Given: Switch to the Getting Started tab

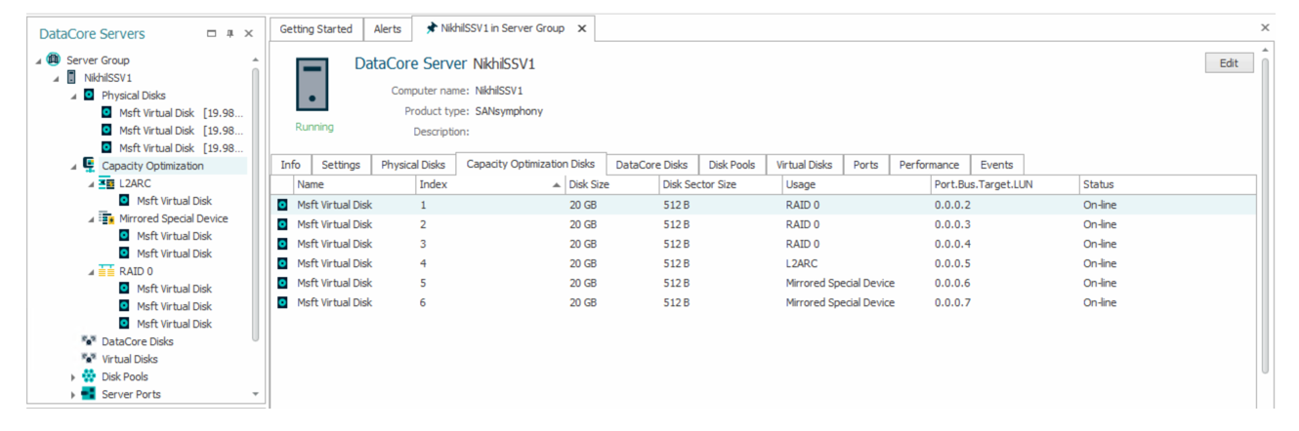Looking at the screenshot, I should click(316, 29).
